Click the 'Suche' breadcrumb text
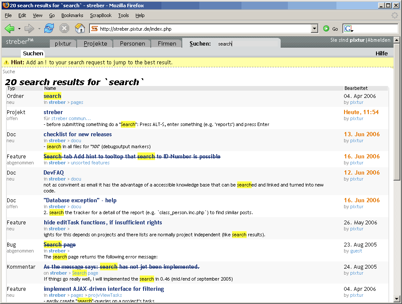This screenshot has height=304, width=402. click(9, 72)
